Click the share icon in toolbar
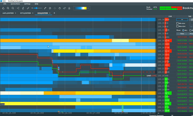This screenshot has height=116, width=193. click(x=18, y=8)
